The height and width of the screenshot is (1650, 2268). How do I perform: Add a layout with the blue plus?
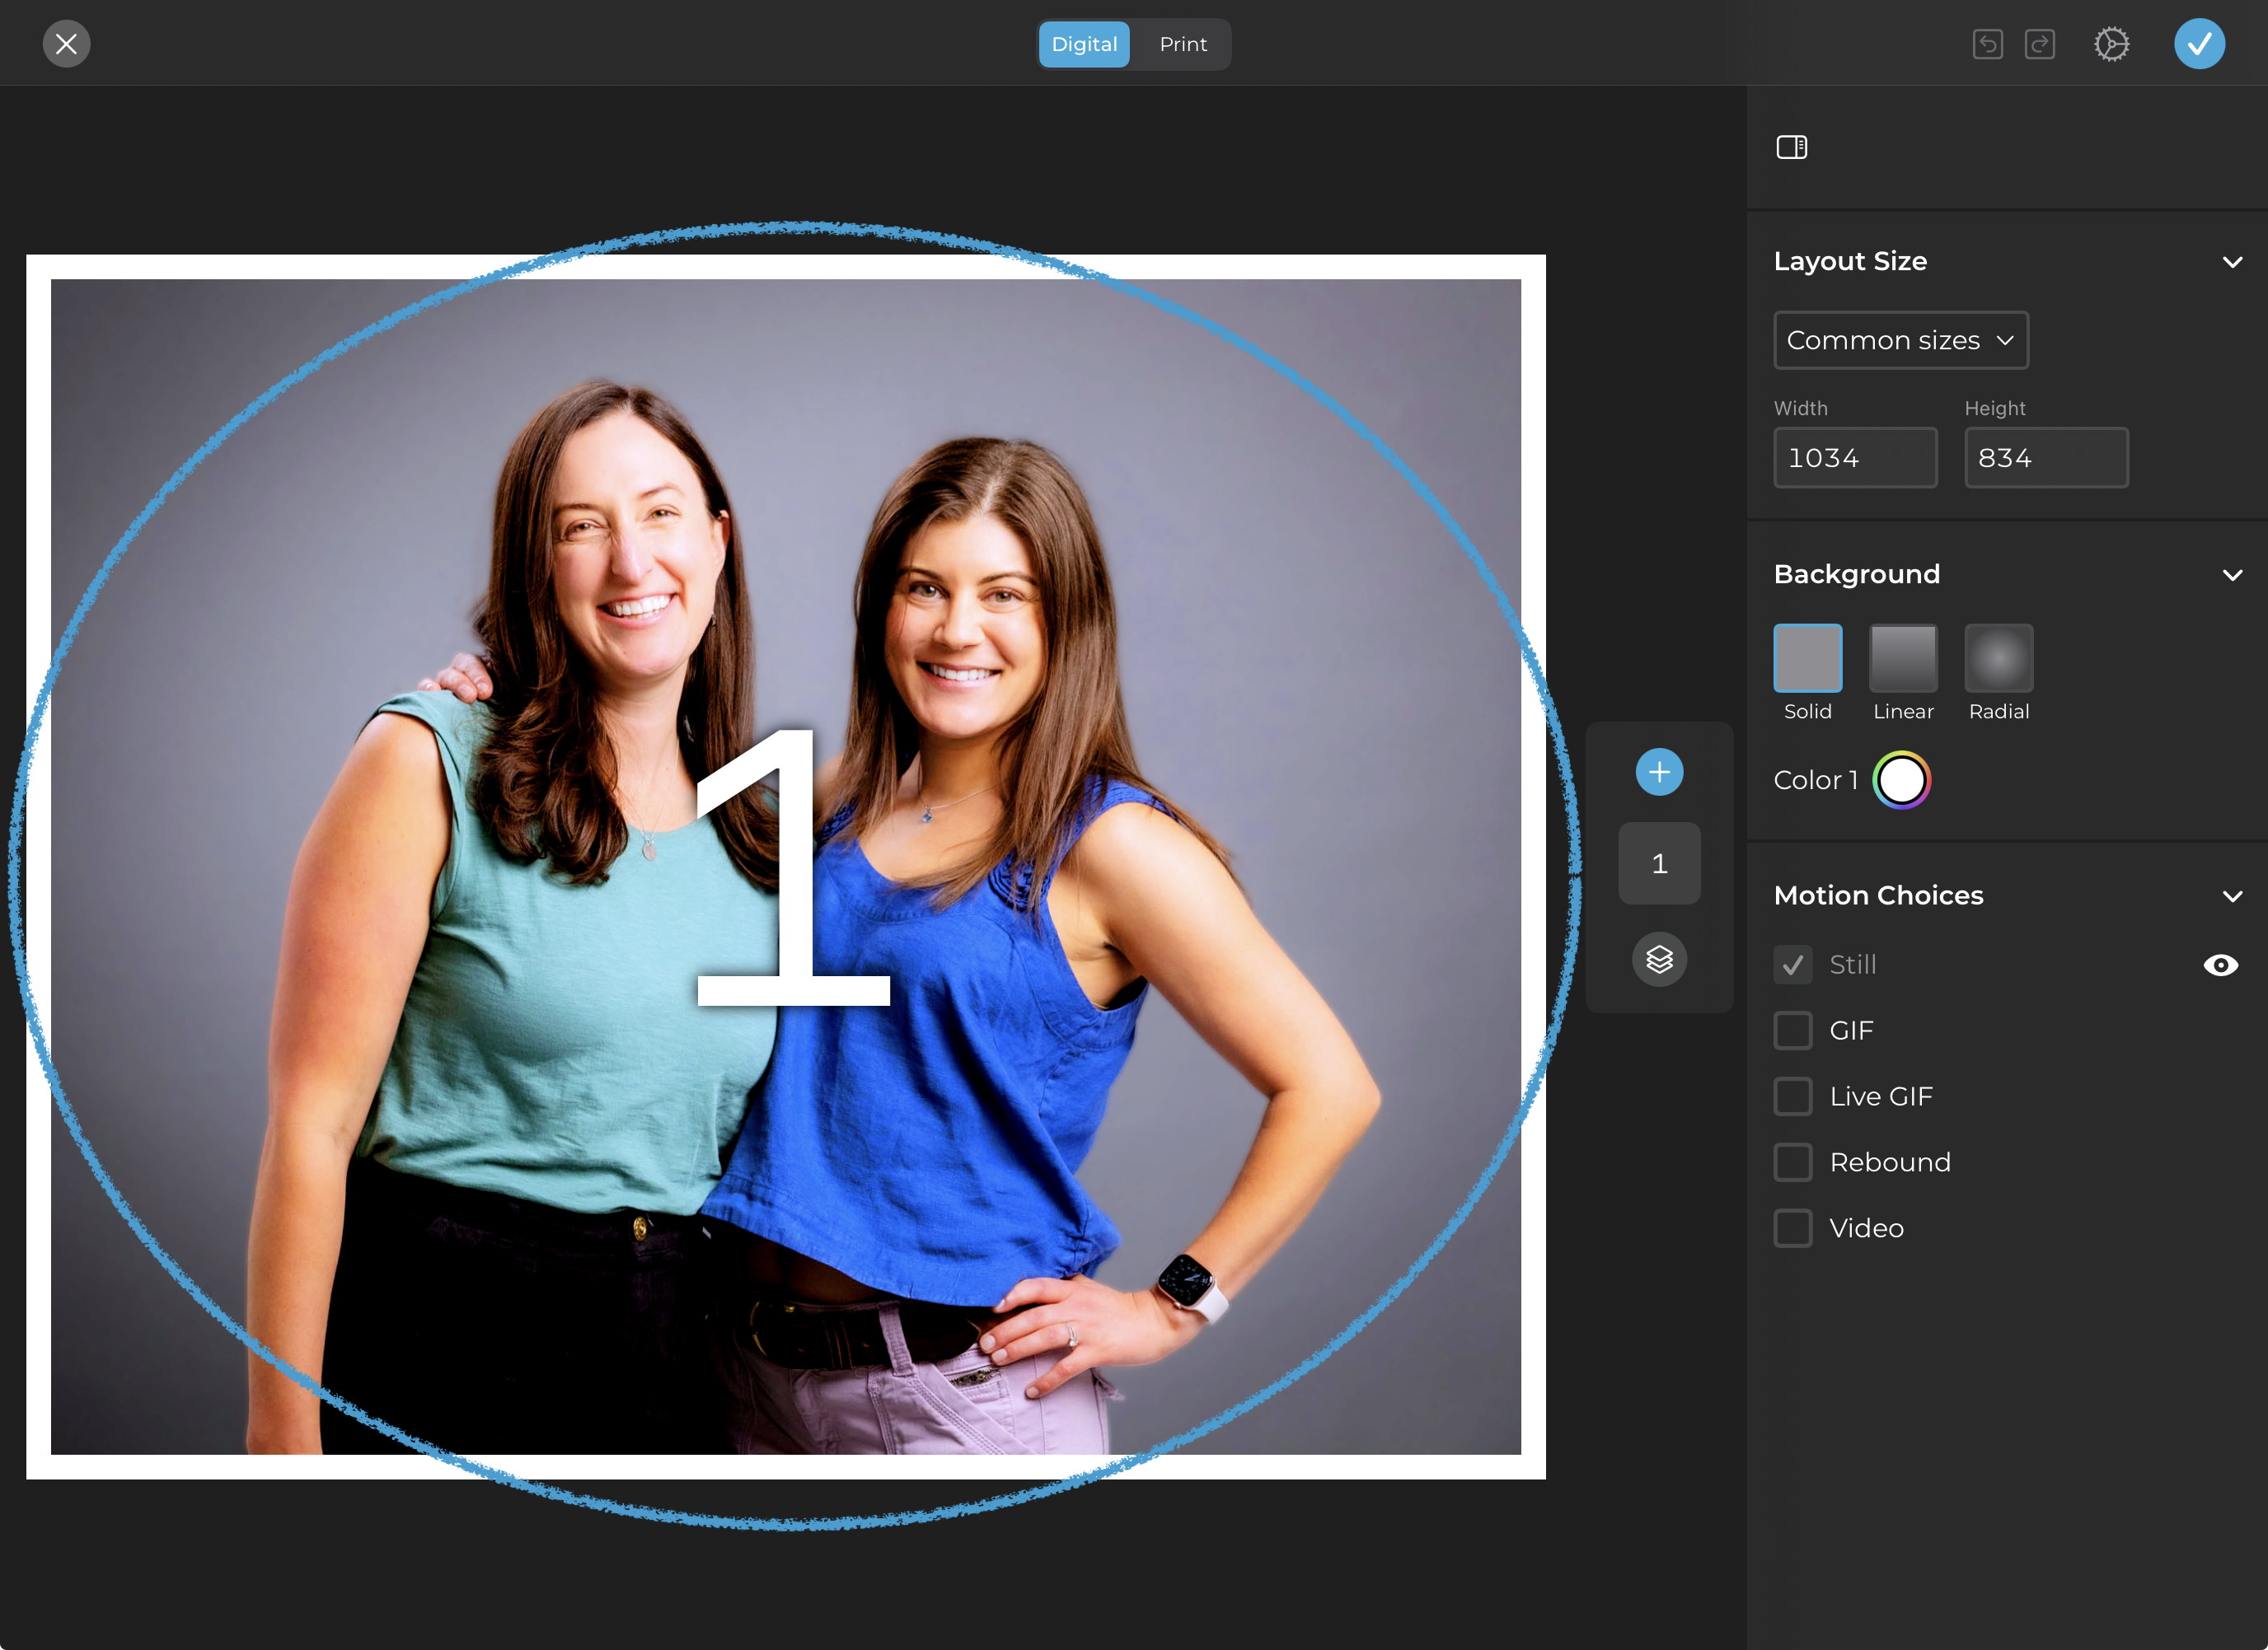[x=1658, y=772]
